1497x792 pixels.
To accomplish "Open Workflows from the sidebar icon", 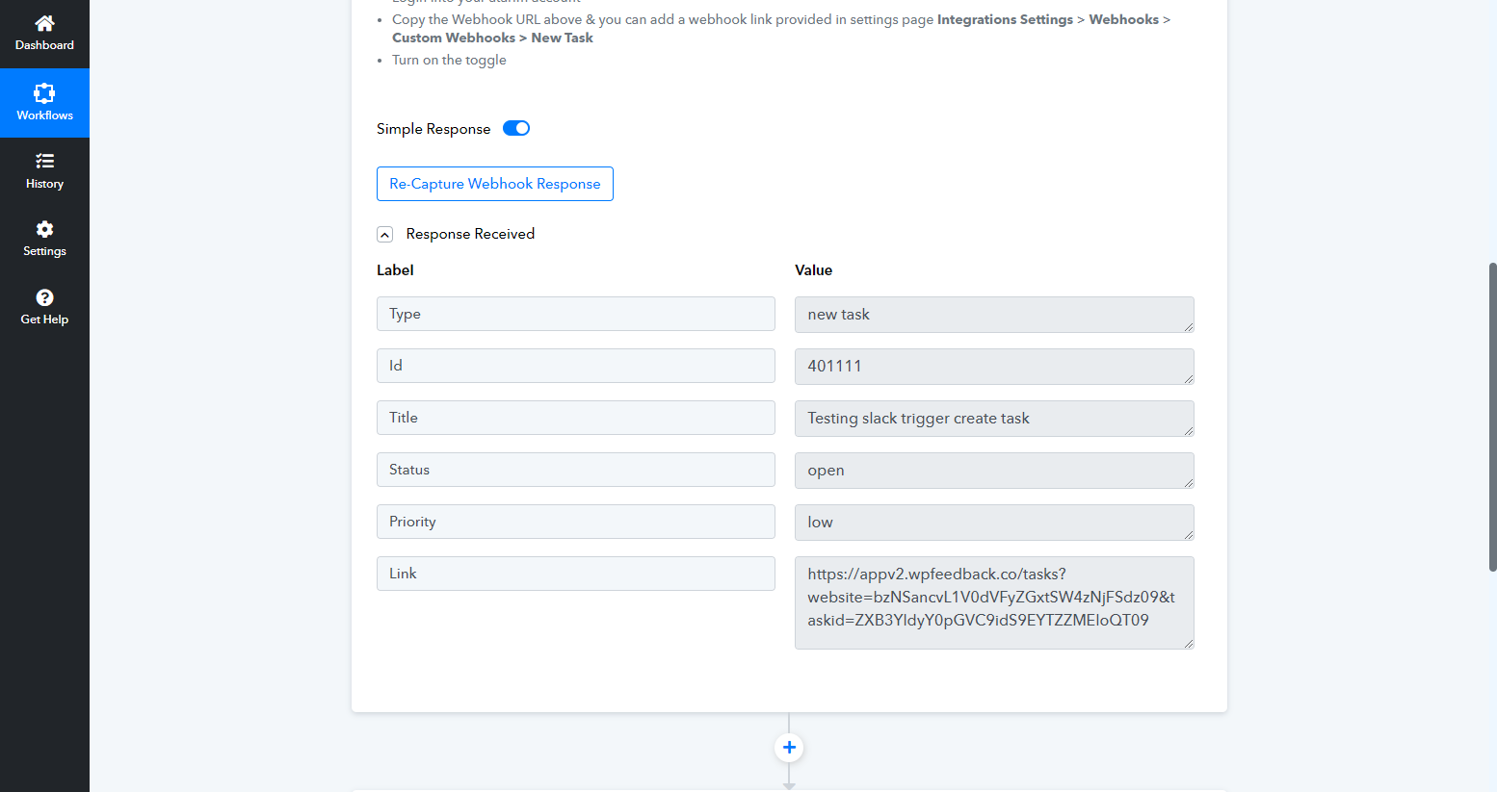I will pyautogui.click(x=44, y=93).
